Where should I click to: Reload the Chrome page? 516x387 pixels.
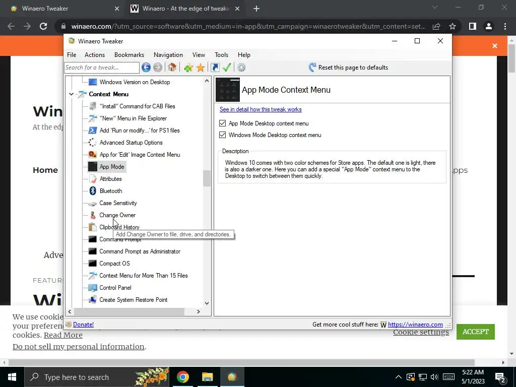(43, 26)
